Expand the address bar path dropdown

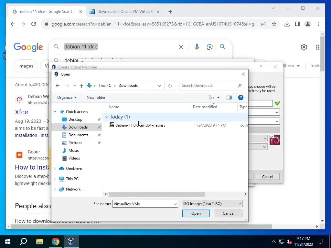pyautogui.click(x=159, y=86)
